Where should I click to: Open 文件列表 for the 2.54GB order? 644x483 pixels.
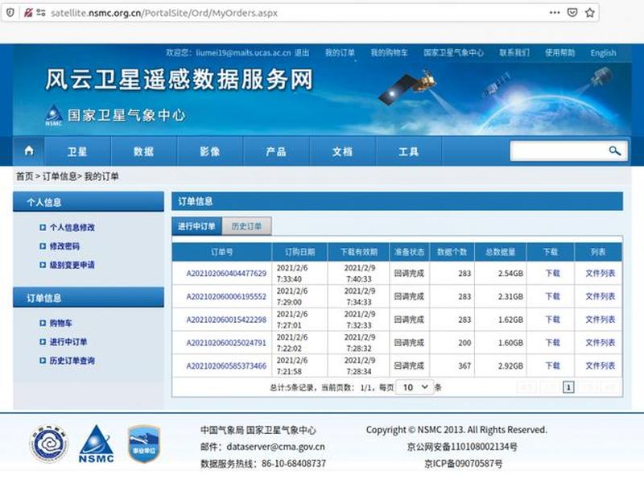tap(600, 273)
